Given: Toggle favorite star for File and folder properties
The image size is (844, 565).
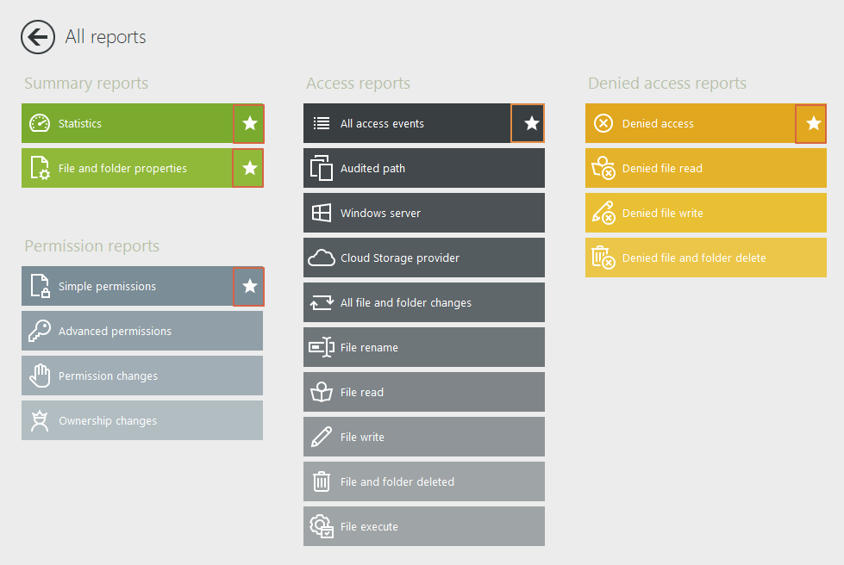Looking at the screenshot, I should tap(249, 169).
